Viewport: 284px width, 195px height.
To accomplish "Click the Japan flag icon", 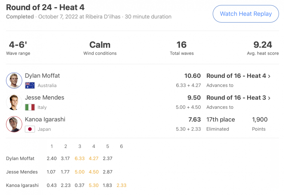I will 30,129.
